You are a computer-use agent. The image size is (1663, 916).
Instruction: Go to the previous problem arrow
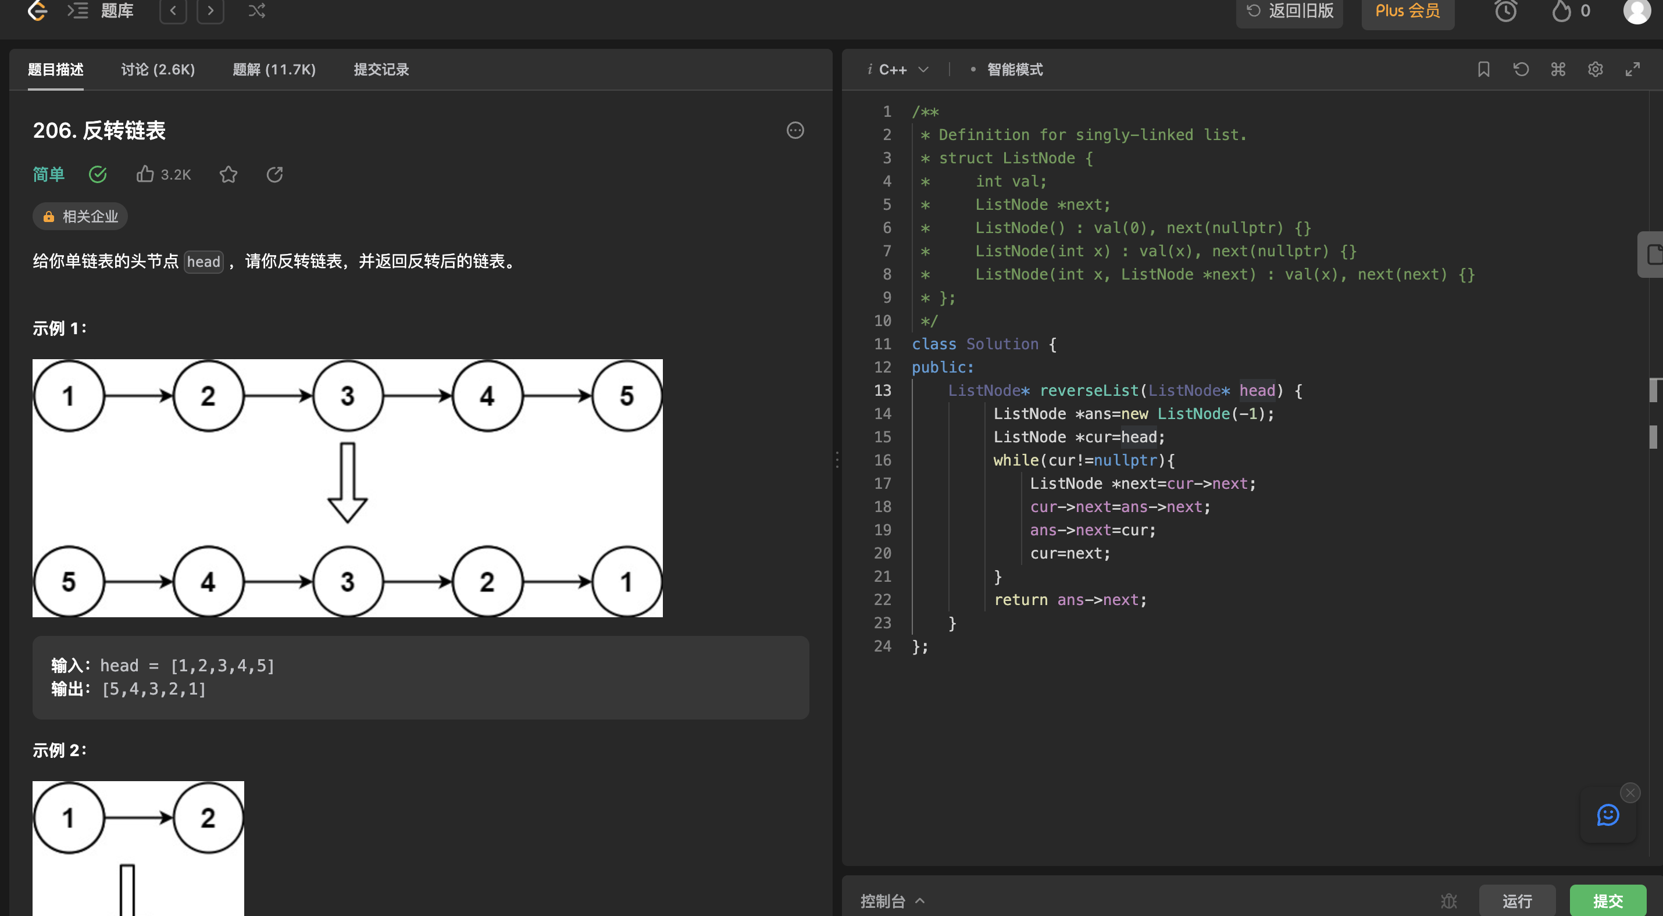tap(173, 10)
